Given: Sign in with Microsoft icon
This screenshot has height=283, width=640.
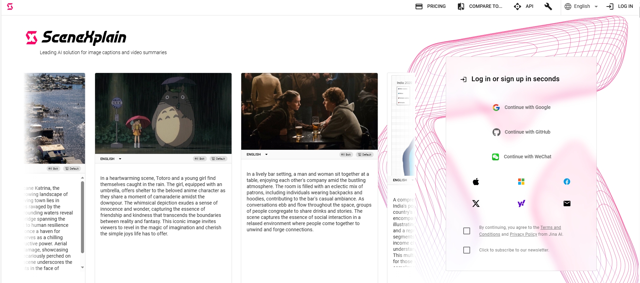Looking at the screenshot, I should click(x=521, y=182).
